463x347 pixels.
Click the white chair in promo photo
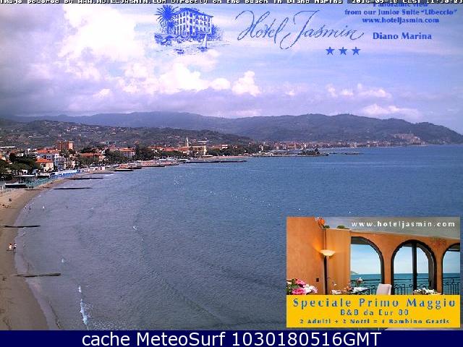pos(383,289)
